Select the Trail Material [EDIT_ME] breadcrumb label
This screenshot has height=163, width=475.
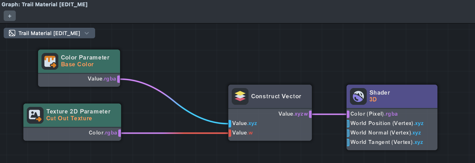(x=49, y=33)
